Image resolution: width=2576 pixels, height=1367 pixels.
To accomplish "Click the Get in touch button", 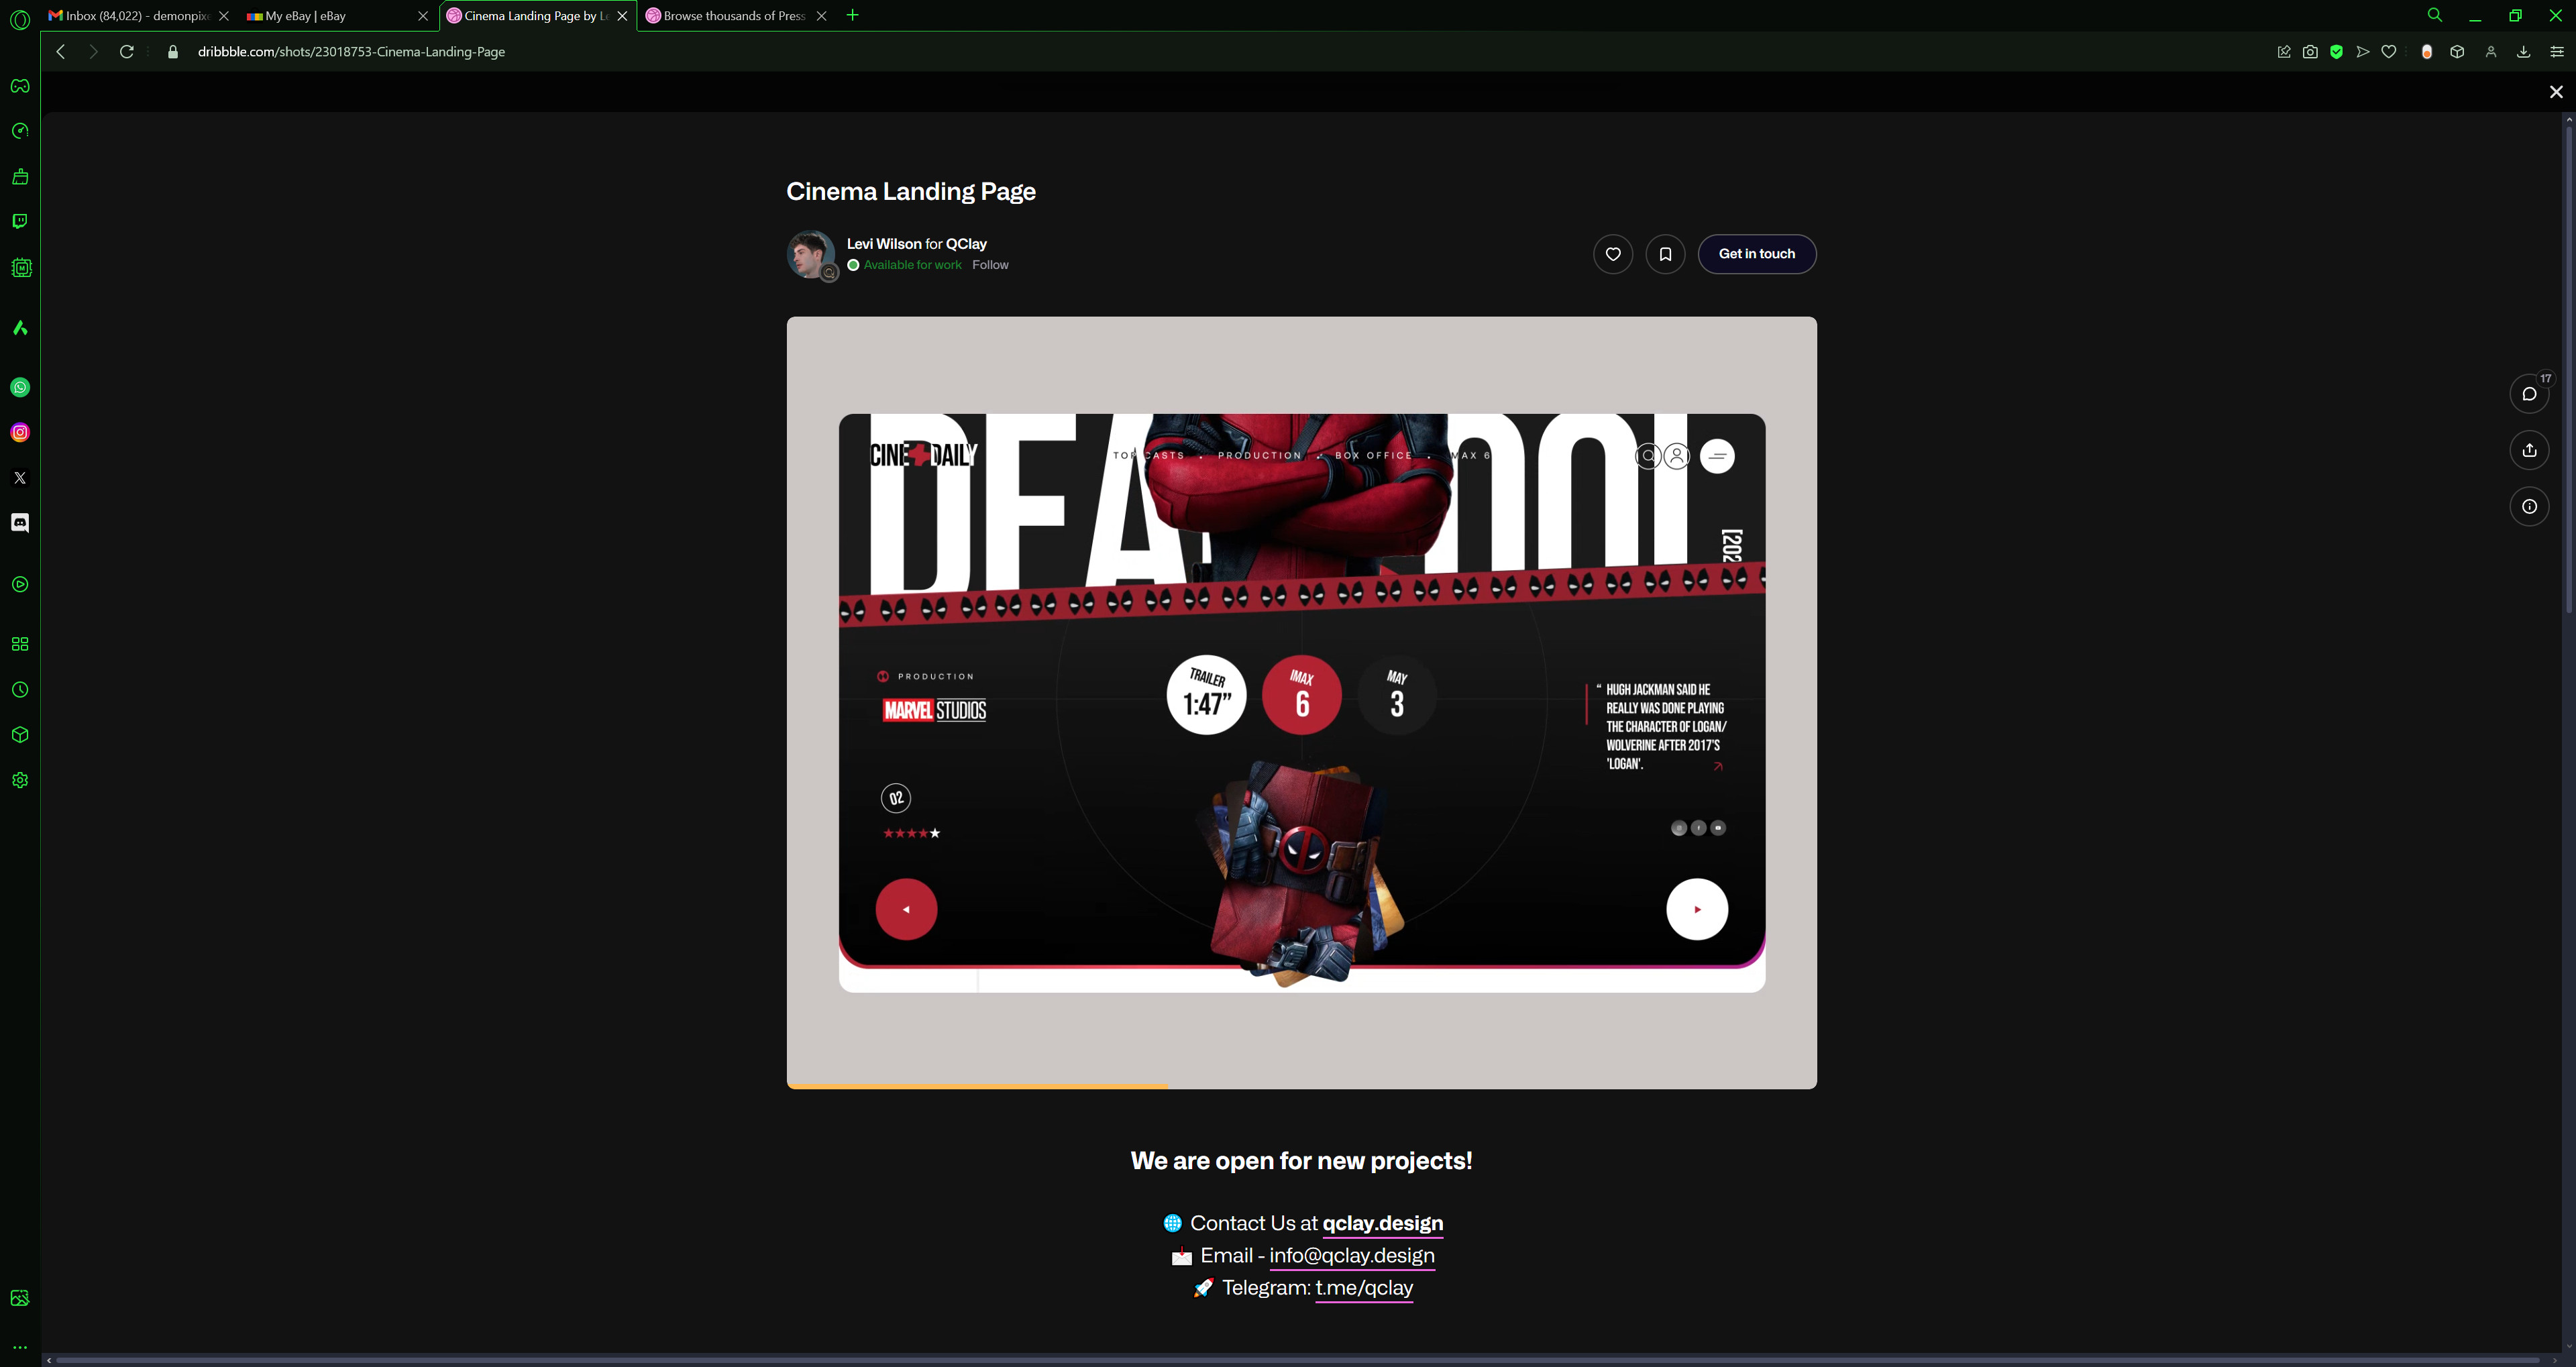I will click(1757, 254).
